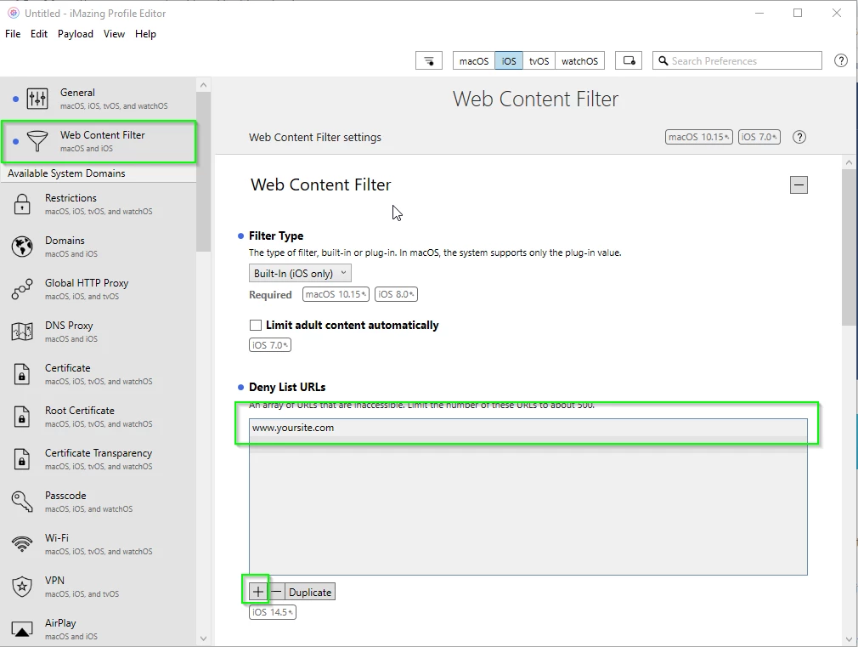Click the Required label under Filter Type
858x647 pixels.
pyautogui.click(x=270, y=295)
